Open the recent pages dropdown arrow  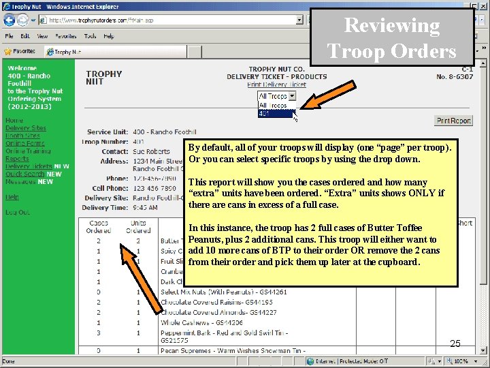(x=33, y=20)
